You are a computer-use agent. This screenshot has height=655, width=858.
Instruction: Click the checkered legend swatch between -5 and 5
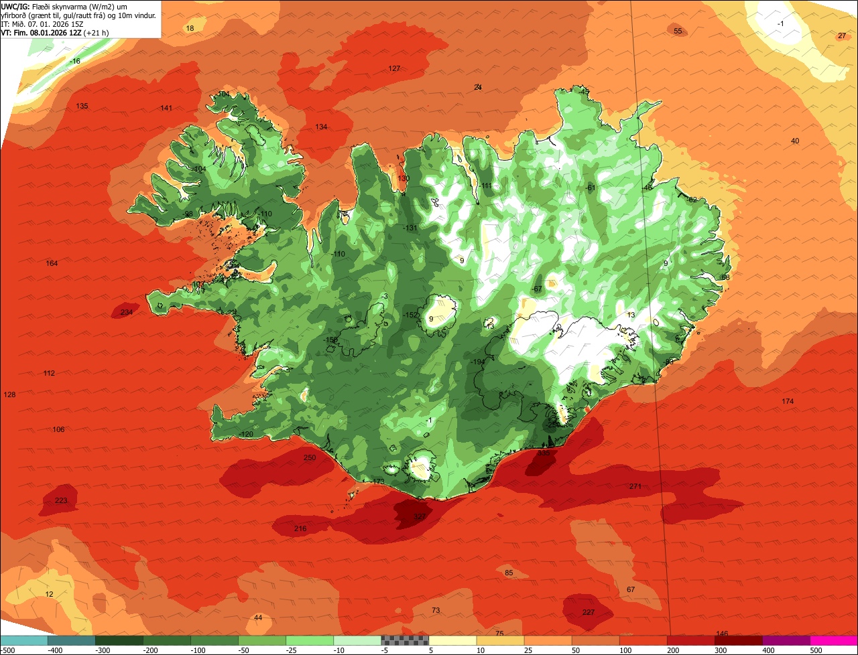click(x=404, y=640)
